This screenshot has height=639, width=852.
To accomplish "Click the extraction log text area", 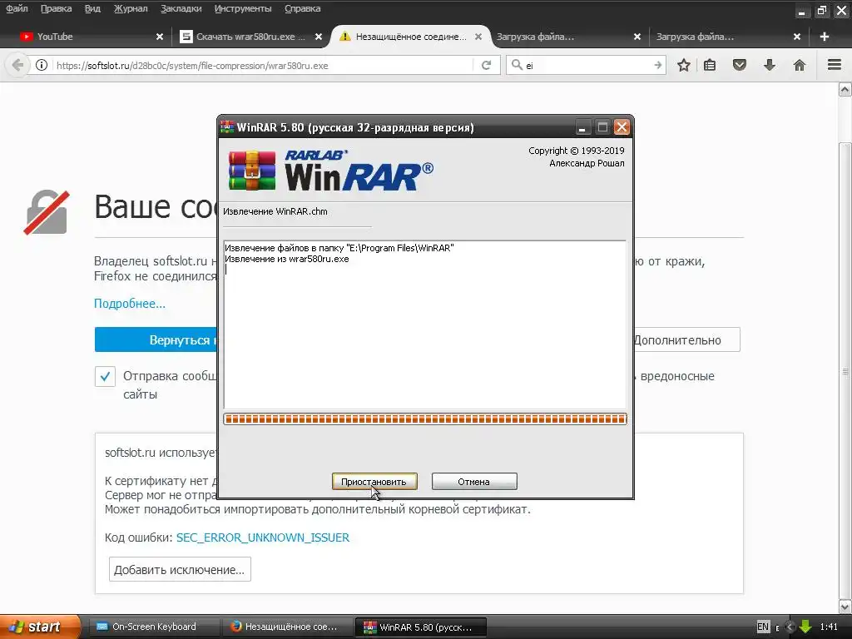I will point(425,324).
